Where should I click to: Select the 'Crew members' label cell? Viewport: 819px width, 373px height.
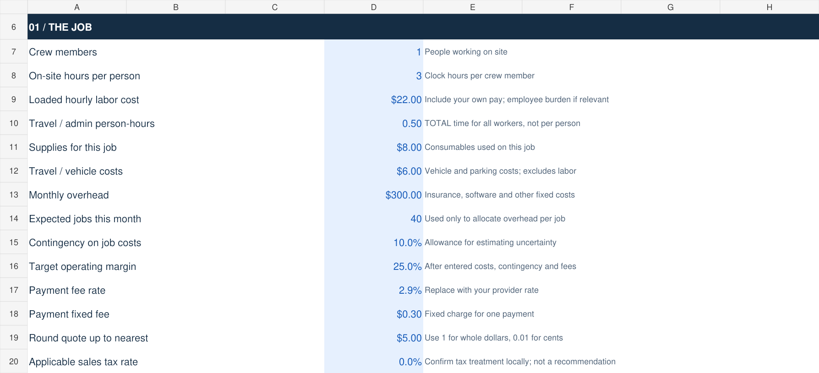coord(63,52)
